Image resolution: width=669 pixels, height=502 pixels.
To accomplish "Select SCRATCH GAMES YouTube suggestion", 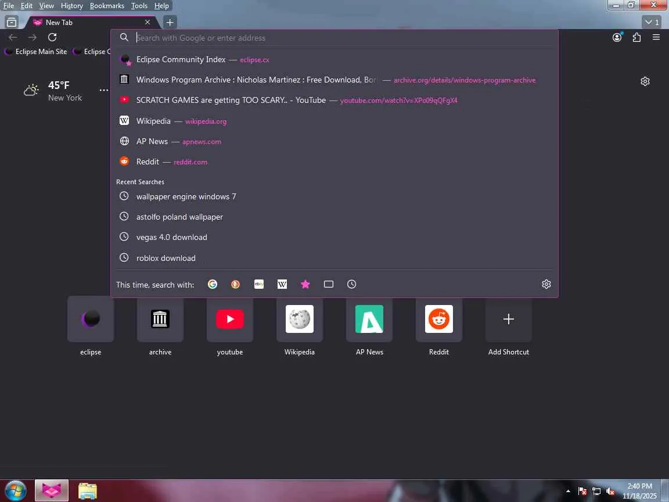I will coord(334,101).
